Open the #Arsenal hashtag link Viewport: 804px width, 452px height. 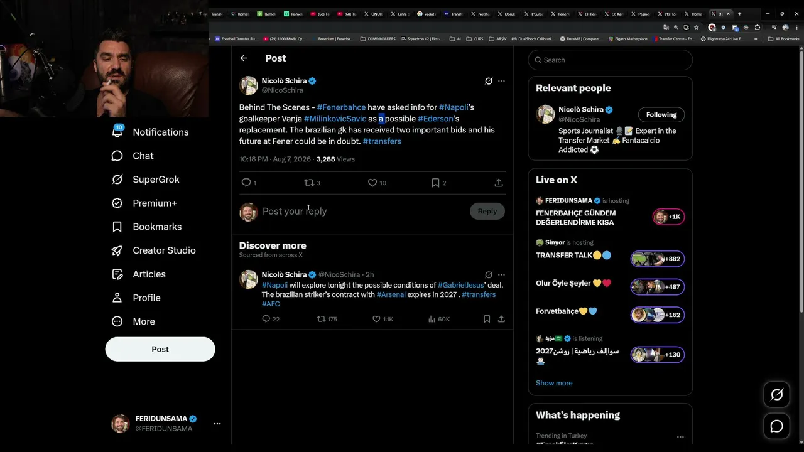pyautogui.click(x=391, y=294)
